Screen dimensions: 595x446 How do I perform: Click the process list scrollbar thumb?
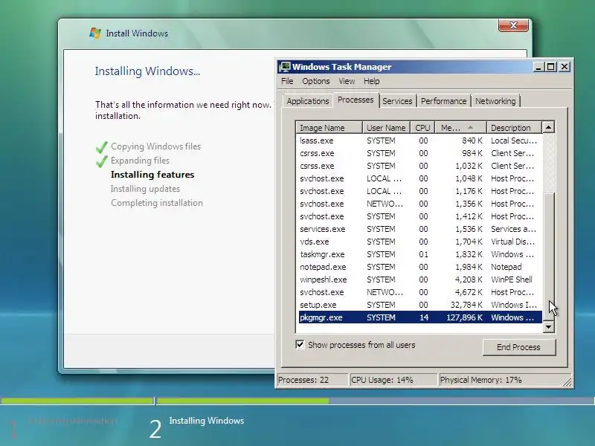549,256
